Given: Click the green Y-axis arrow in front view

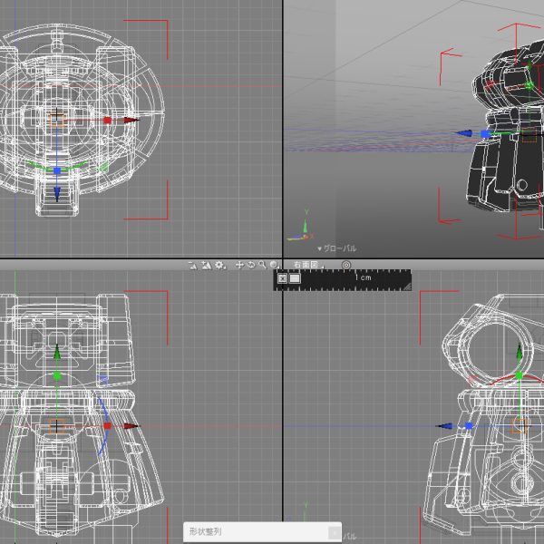Looking at the screenshot, I should 57,351.
